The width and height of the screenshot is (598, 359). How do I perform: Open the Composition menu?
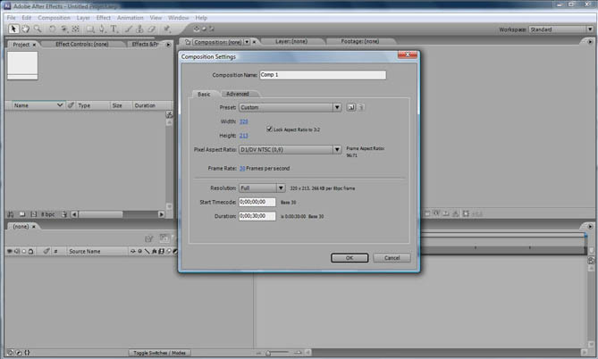(55, 17)
